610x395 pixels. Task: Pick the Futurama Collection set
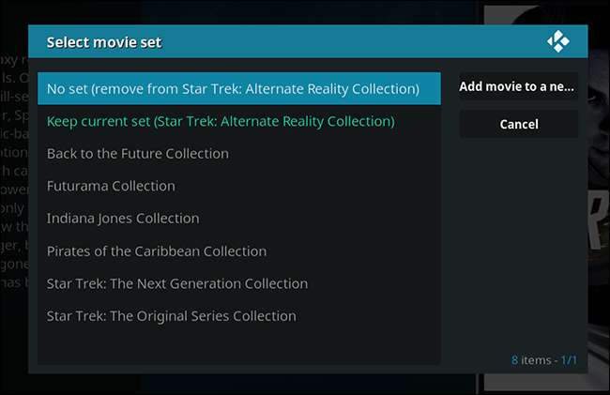[x=239, y=186]
